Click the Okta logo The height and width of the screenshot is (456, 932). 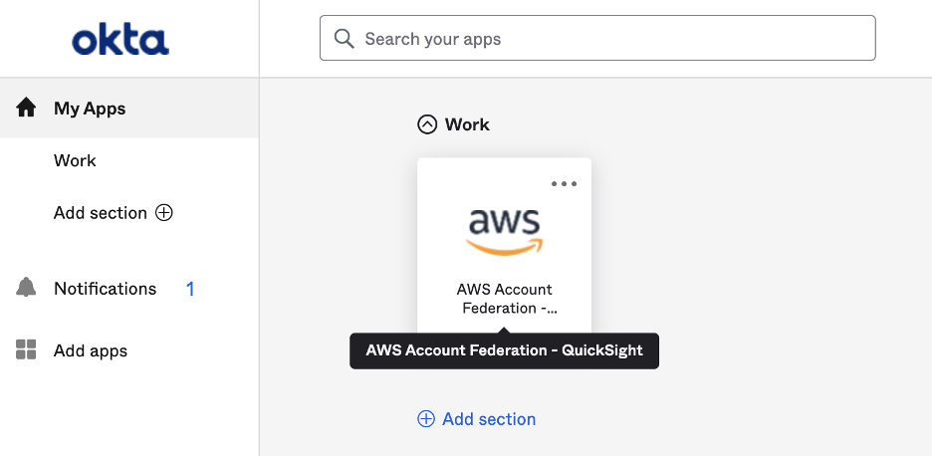click(120, 40)
